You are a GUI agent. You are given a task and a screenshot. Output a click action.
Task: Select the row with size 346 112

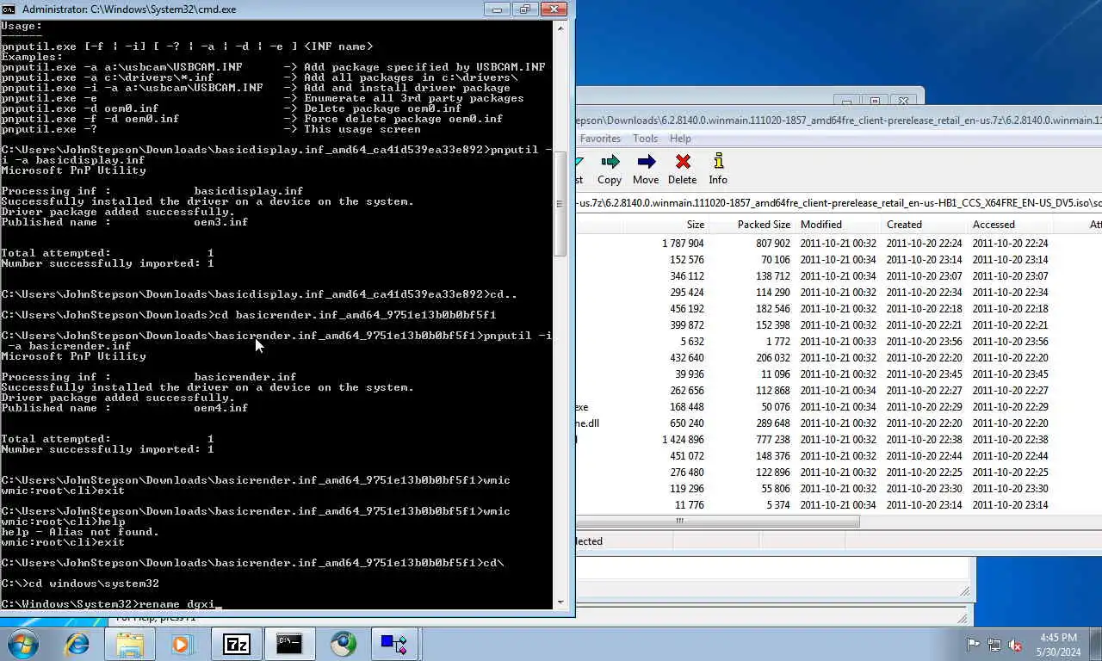click(x=839, y=276)
